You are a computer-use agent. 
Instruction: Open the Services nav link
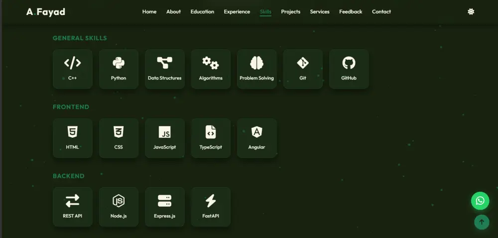pos(320,12)
